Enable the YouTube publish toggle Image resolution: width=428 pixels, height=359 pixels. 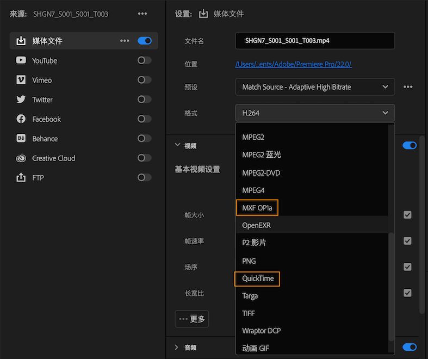click(x=144, y=60)
